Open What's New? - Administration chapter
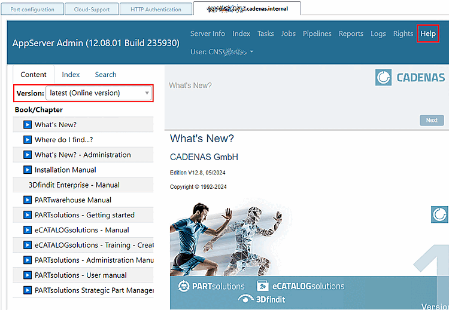Image resolution: width=449 pixels, height=310 pixels. click(83, 155)
